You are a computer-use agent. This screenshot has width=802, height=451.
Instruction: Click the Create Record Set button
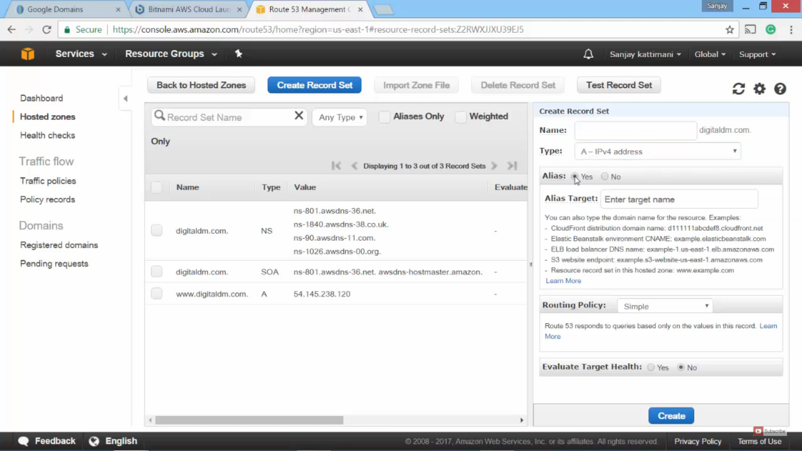[315, 85]
